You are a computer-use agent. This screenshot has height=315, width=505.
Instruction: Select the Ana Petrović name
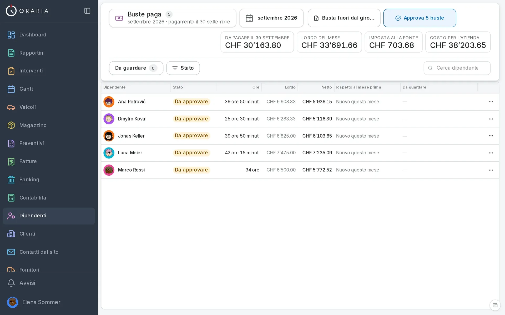(132, 102)
